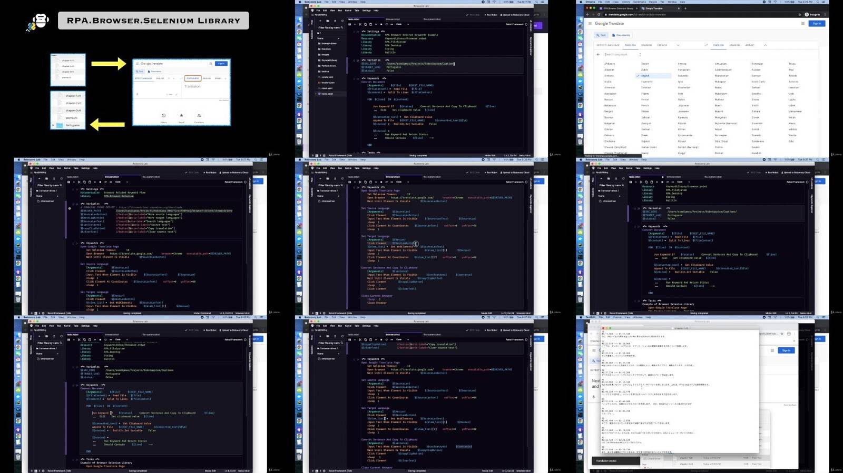Screen dimensions: 843x473
Task: Open browser-driver folder in Robocorp Lab file browser
Action: 327,43
